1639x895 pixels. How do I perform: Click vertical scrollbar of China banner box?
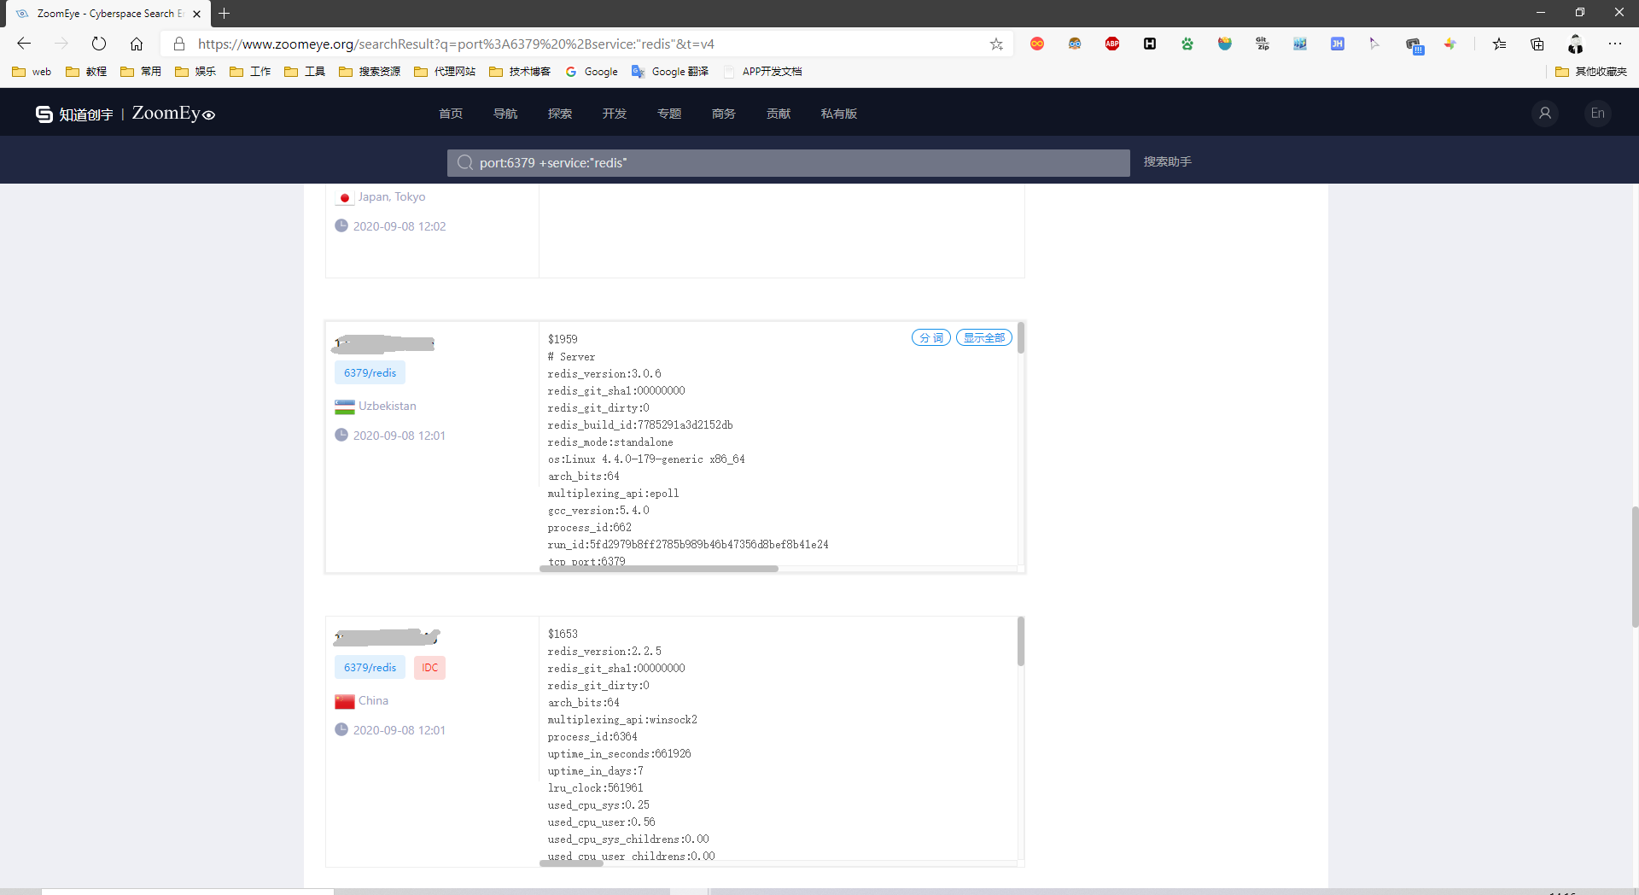tap(1021, 641)
